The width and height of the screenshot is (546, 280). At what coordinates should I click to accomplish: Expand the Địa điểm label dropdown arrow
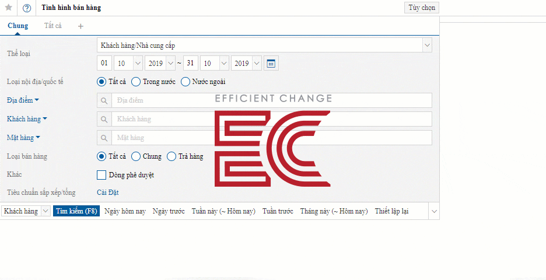point(37,100)
